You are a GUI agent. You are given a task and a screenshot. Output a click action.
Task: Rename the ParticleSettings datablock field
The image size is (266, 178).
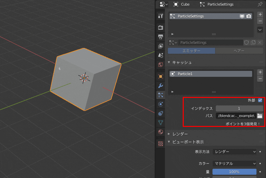(210, 43)
